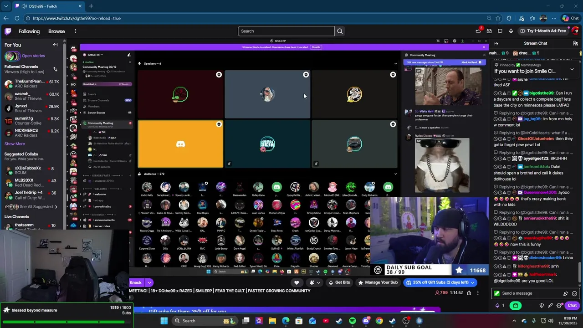This screenshot has height=328, width=583.
Task: Open Discord from taskbar
Action: 366,321
